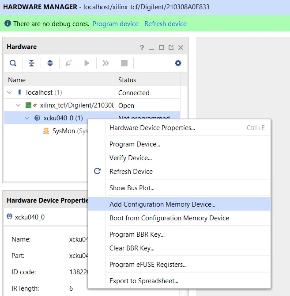
Task: Float the Hardware panel
Action: tap(171, 47)
